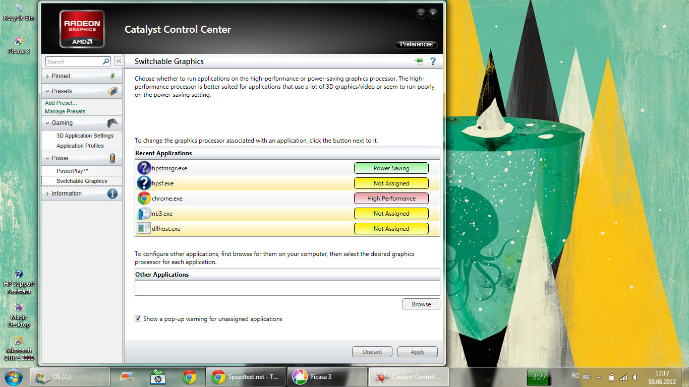Click the magnifier icon in the search box
The image size is (689, 387).
click(x=106, y=61)
